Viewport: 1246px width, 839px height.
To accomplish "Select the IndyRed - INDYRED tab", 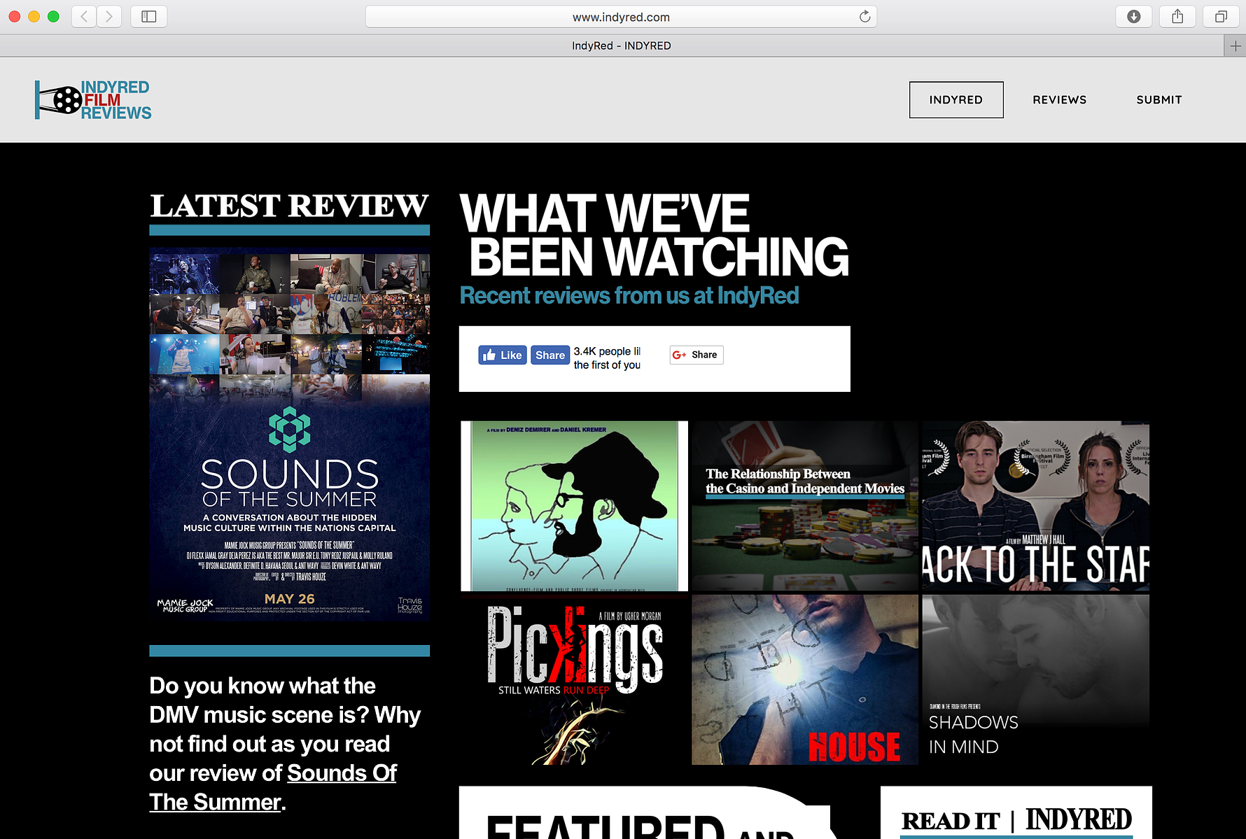I will click(621, 45).
